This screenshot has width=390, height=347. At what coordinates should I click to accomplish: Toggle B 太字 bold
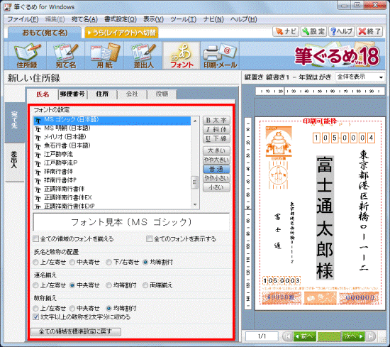coord(216,121)
